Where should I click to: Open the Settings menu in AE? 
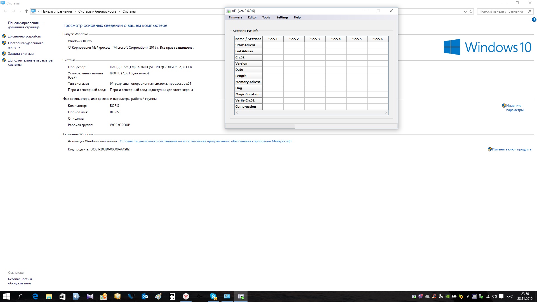[x=282, y=17]
